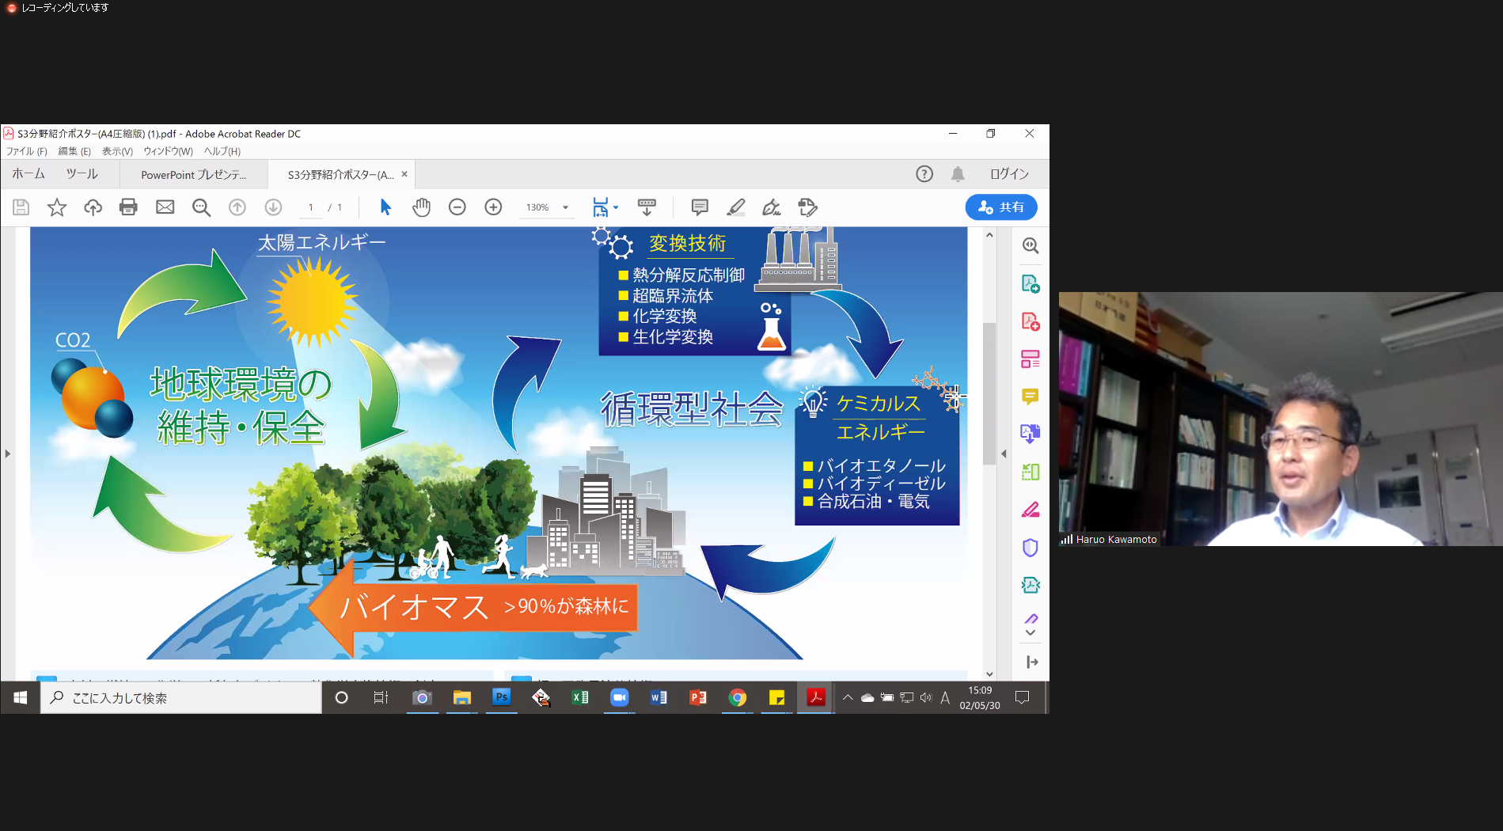Zoom out with minus button
The width and height of the screenshot is (1503, 831).
click(457, 207)
